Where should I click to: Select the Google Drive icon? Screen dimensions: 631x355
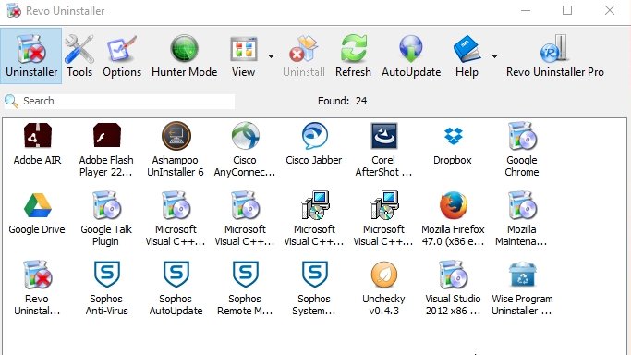(38, 205)
